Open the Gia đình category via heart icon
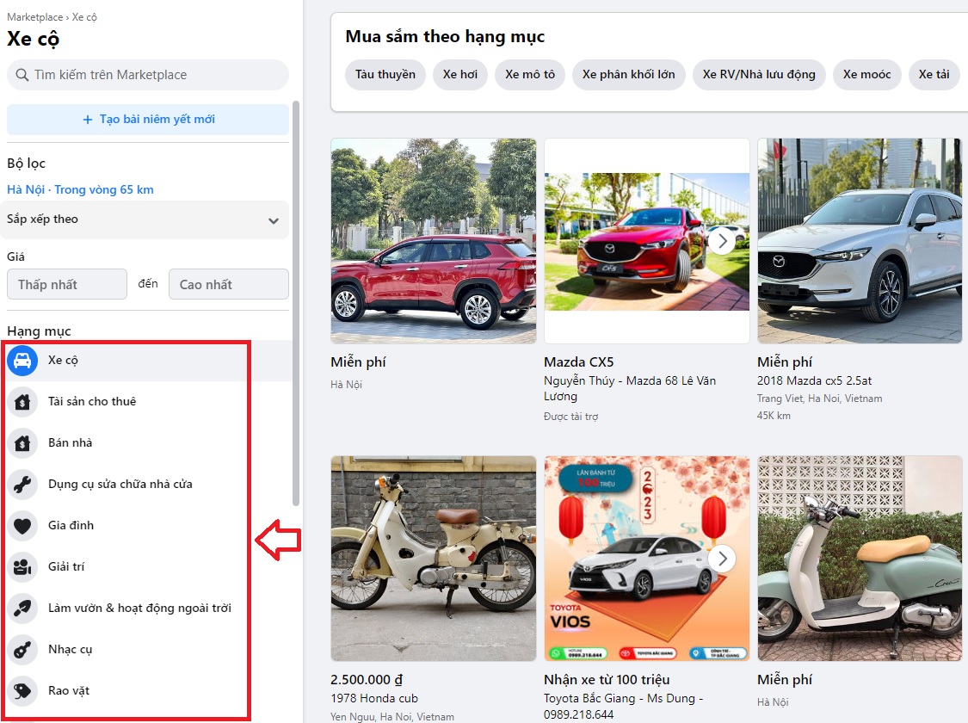 (23, 525)
